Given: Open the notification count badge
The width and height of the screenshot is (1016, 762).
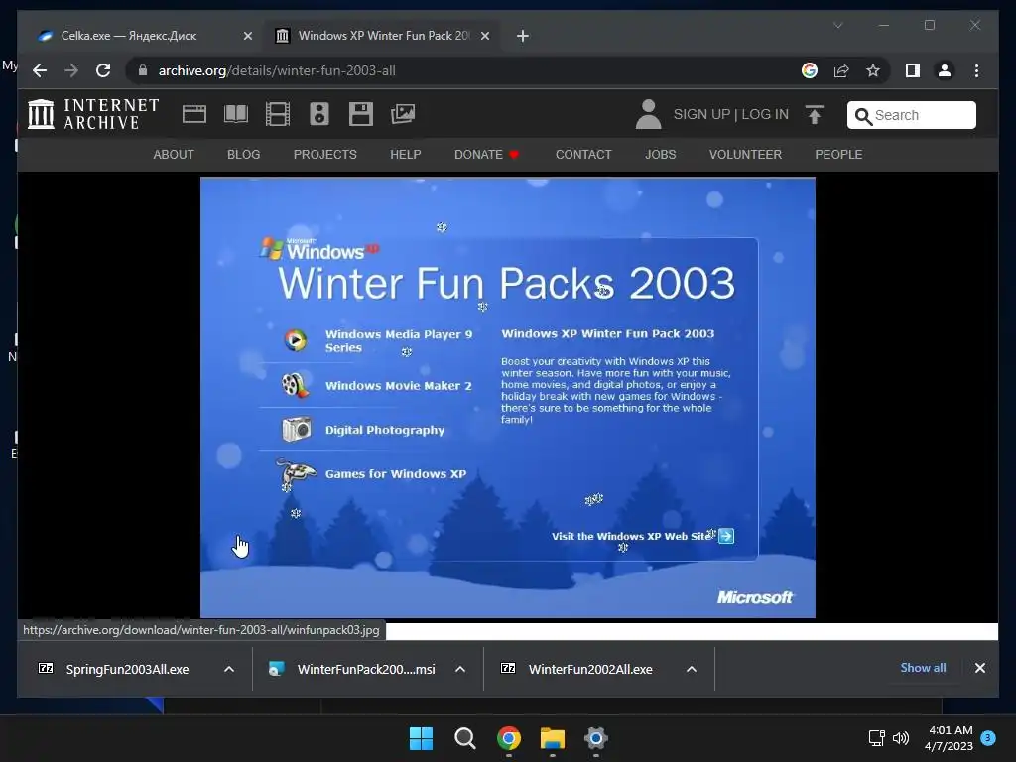Looking at the screenshot, I should click(x=988, y=737).
